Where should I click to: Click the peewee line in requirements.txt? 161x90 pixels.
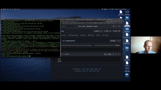tap(59, 60)
